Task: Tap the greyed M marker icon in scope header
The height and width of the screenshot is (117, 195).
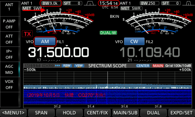Action: pyautogui.click(x=28, y=66)
